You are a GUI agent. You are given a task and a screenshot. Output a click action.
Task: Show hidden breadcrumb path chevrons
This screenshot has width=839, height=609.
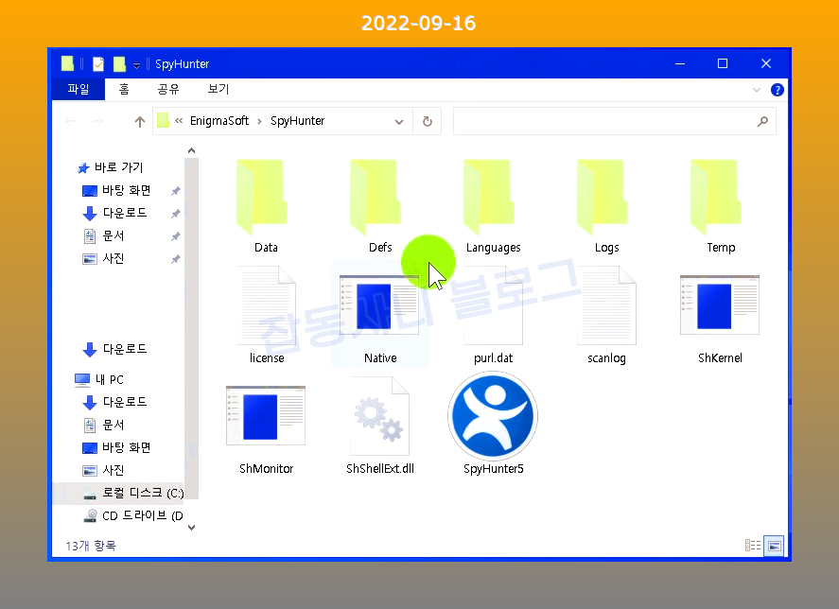(179, 121)
